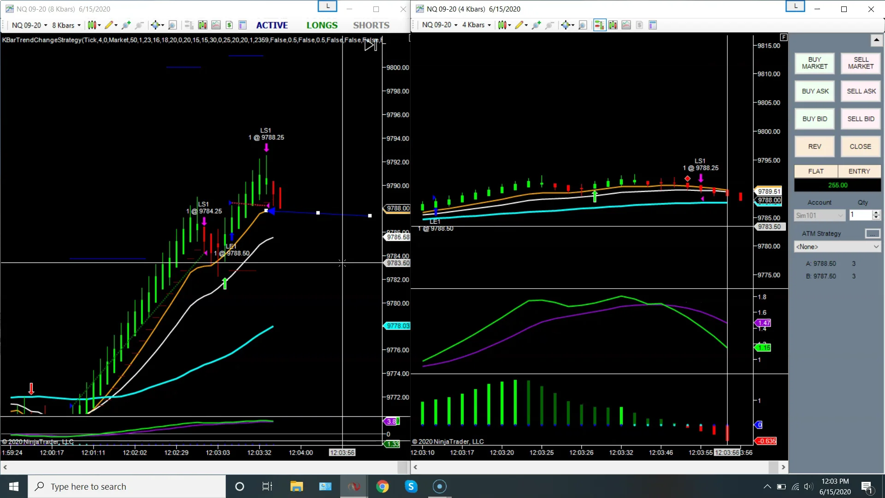Expand chart style arrow in 4 Kbars toolbar
The height and width of the screenshot is (498, 885).
[509, 25]
